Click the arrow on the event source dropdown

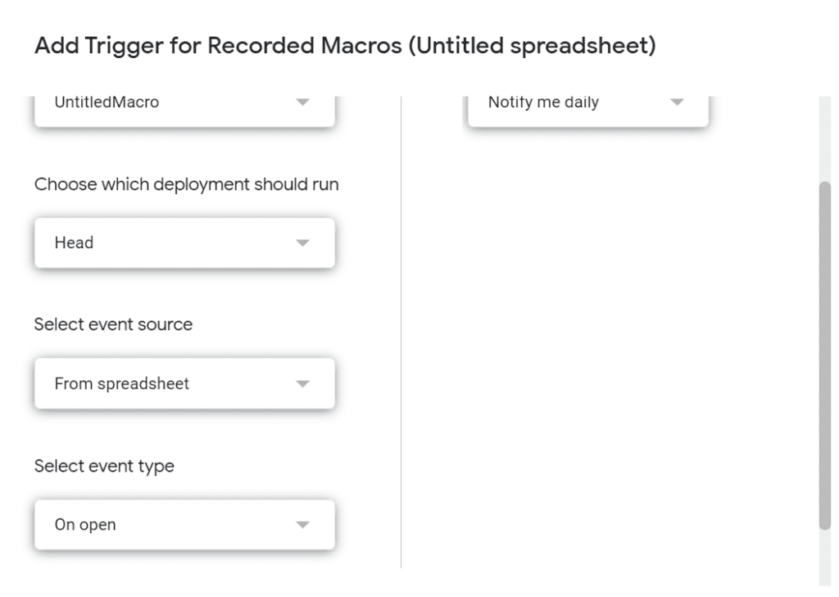[x=302, y=382]
